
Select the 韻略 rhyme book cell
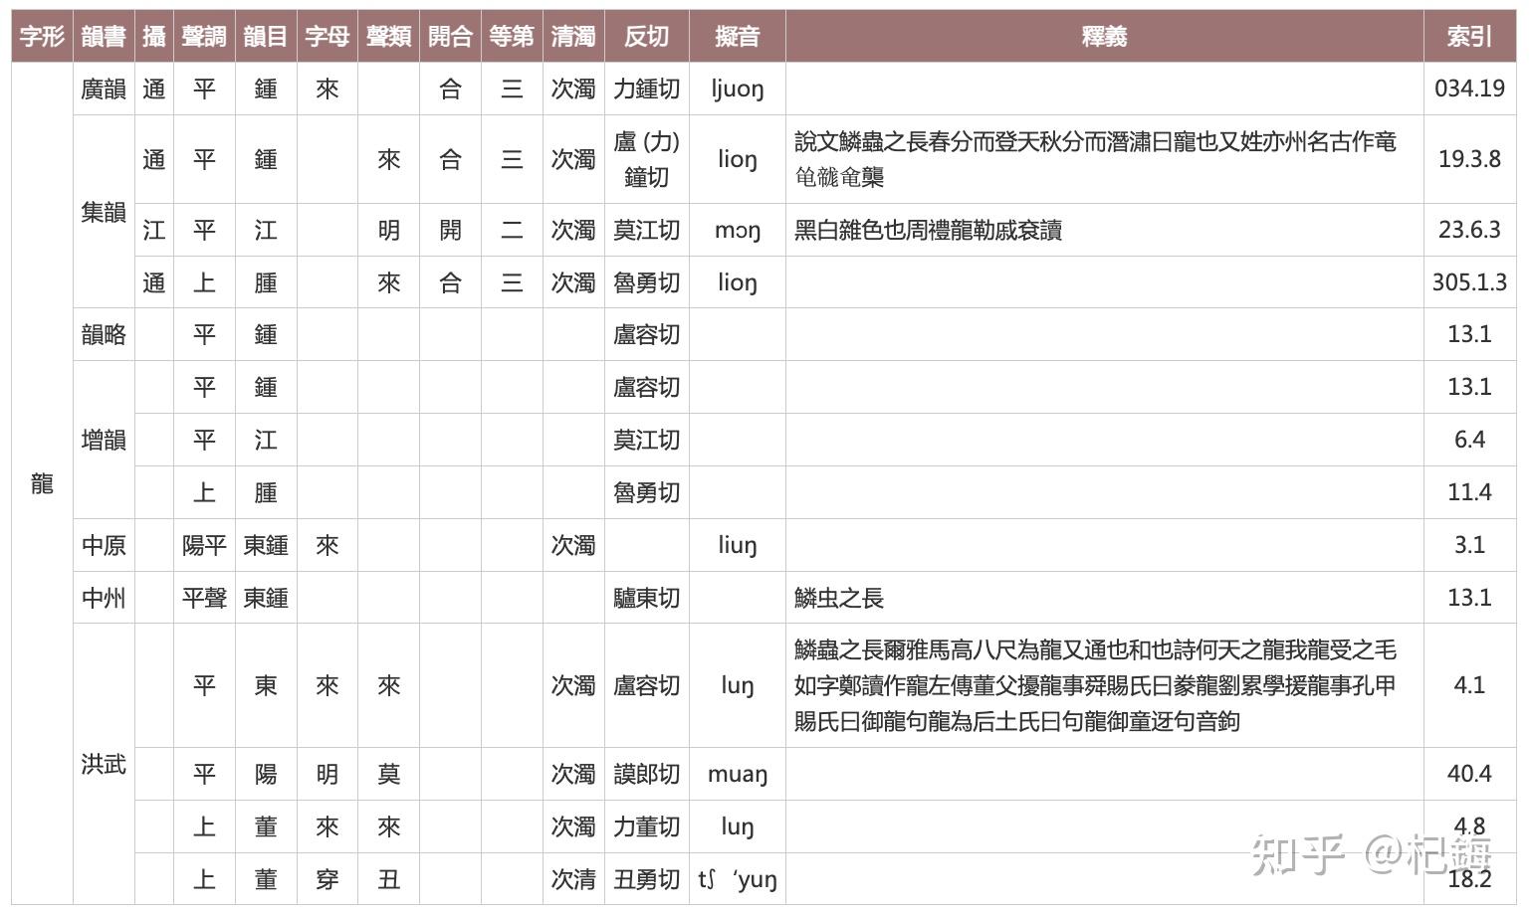pyautogui.click(x=104, y=334)
